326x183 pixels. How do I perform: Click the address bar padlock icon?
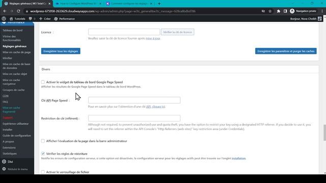pos(27,11)
